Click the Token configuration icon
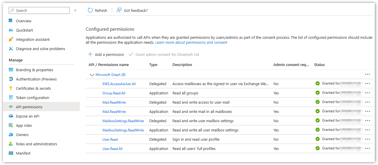378x165 pixels. (11, 98)
